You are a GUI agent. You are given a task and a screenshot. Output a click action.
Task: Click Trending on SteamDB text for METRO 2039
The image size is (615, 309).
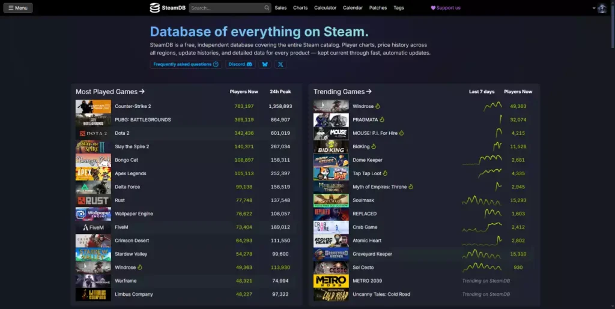point(486,281)
